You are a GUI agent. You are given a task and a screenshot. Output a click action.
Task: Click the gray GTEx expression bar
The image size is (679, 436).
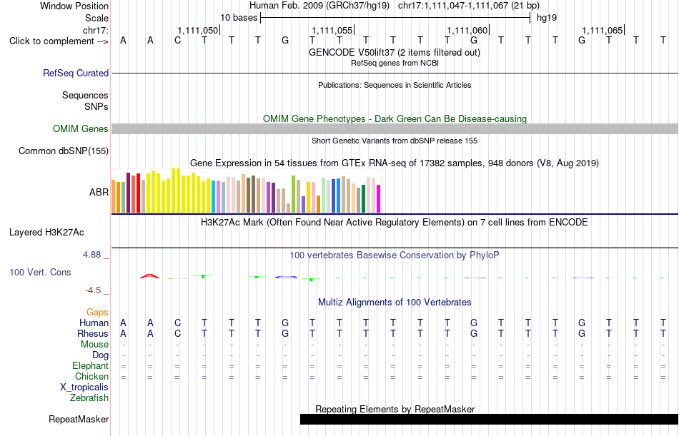[358, 200]
